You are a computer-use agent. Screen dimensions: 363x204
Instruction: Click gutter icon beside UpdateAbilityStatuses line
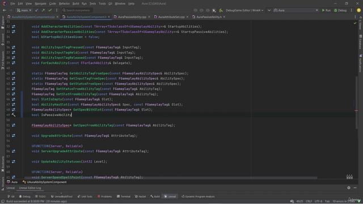point(14,161)
